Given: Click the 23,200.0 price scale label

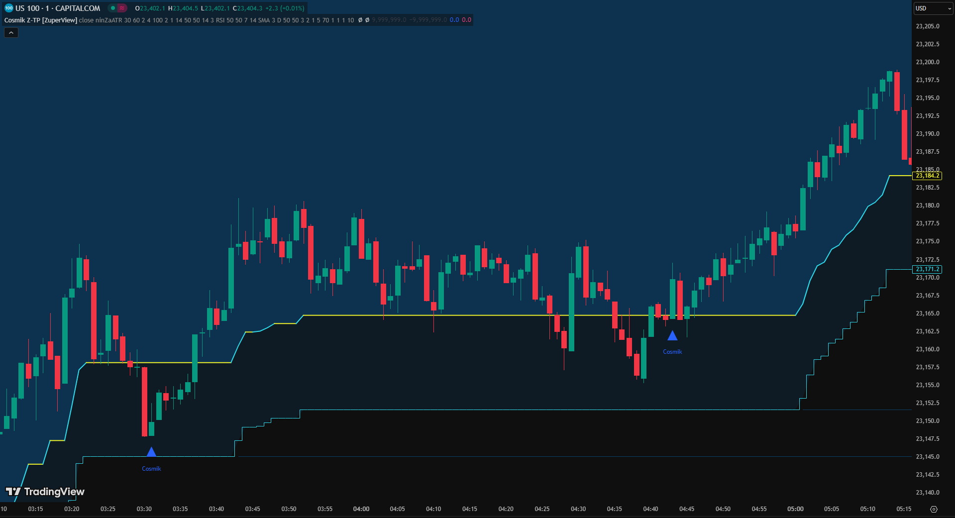Looking at the screenshot, I should pyautogui.click(x=928, y=62).
